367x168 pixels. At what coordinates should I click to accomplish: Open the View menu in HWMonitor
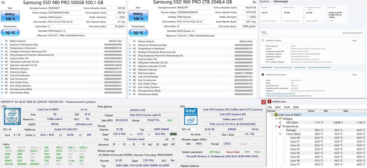tap(278, 107)
